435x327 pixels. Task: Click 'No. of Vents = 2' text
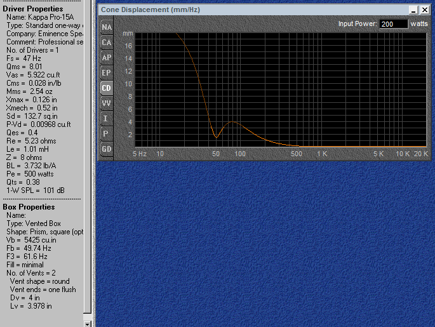pyautogui.click(x=31, y=273)
